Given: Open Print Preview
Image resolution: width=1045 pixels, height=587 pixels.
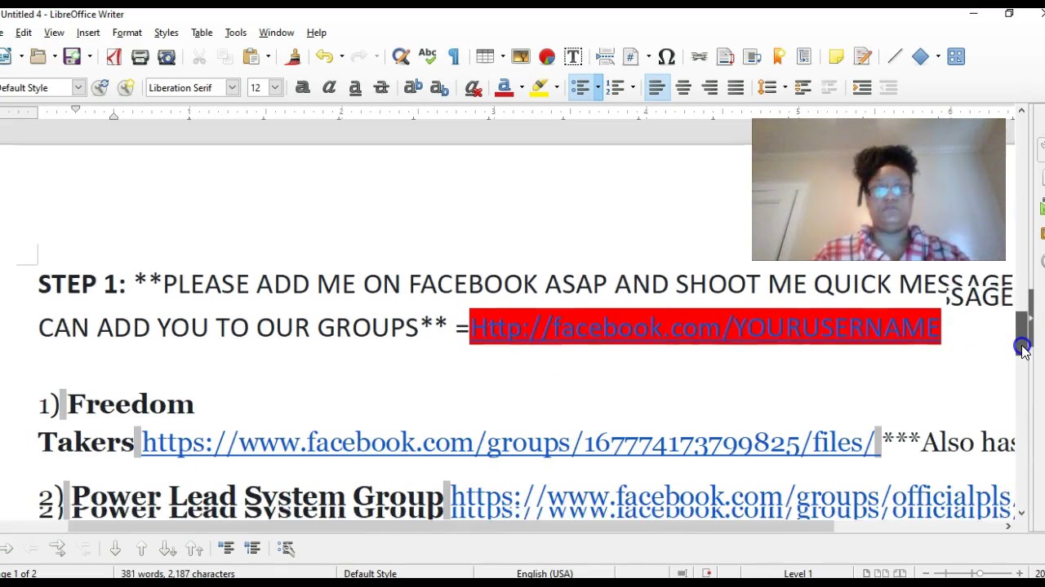Looking at the screenshot, I should (167, 56).
